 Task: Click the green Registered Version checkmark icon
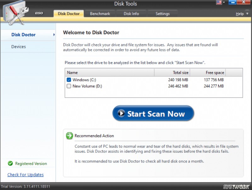click(10, 163)
